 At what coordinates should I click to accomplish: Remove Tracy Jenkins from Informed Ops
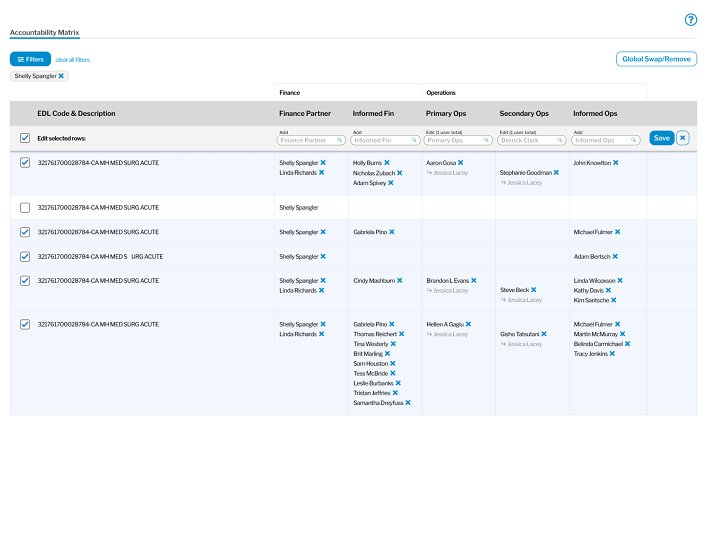613,354
